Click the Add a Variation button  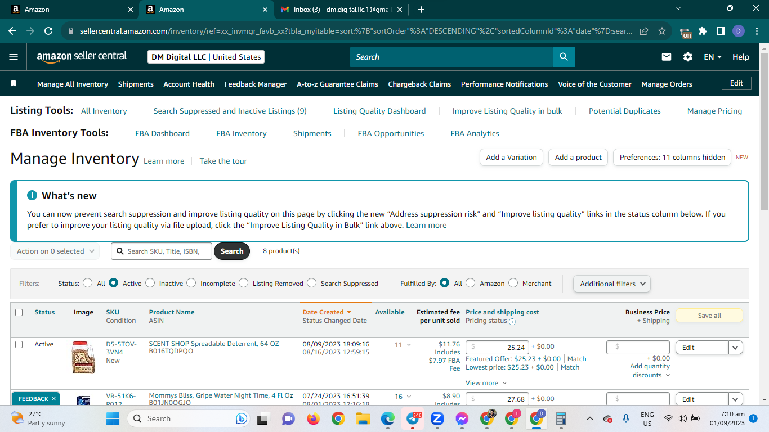(511, 157)
